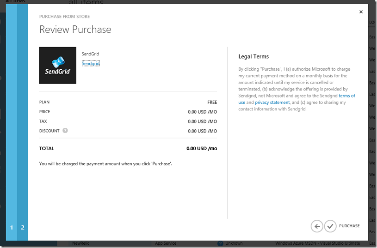377x248 pixels.
Task: Click the TOTAL row label
Action: [47, 148]
